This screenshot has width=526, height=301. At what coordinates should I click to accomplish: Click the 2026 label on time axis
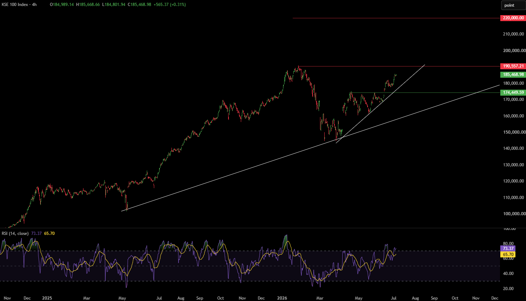(x=282, y=298)
